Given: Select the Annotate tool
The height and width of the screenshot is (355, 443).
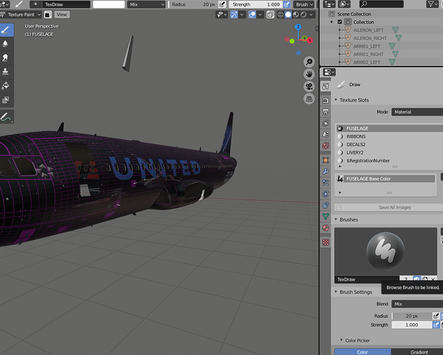Looking at the screenshot, I should (x=6, y=116).
